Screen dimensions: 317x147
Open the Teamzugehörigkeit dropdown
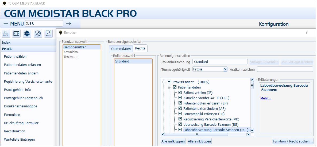pyautogui.click(x=225, y=69)
